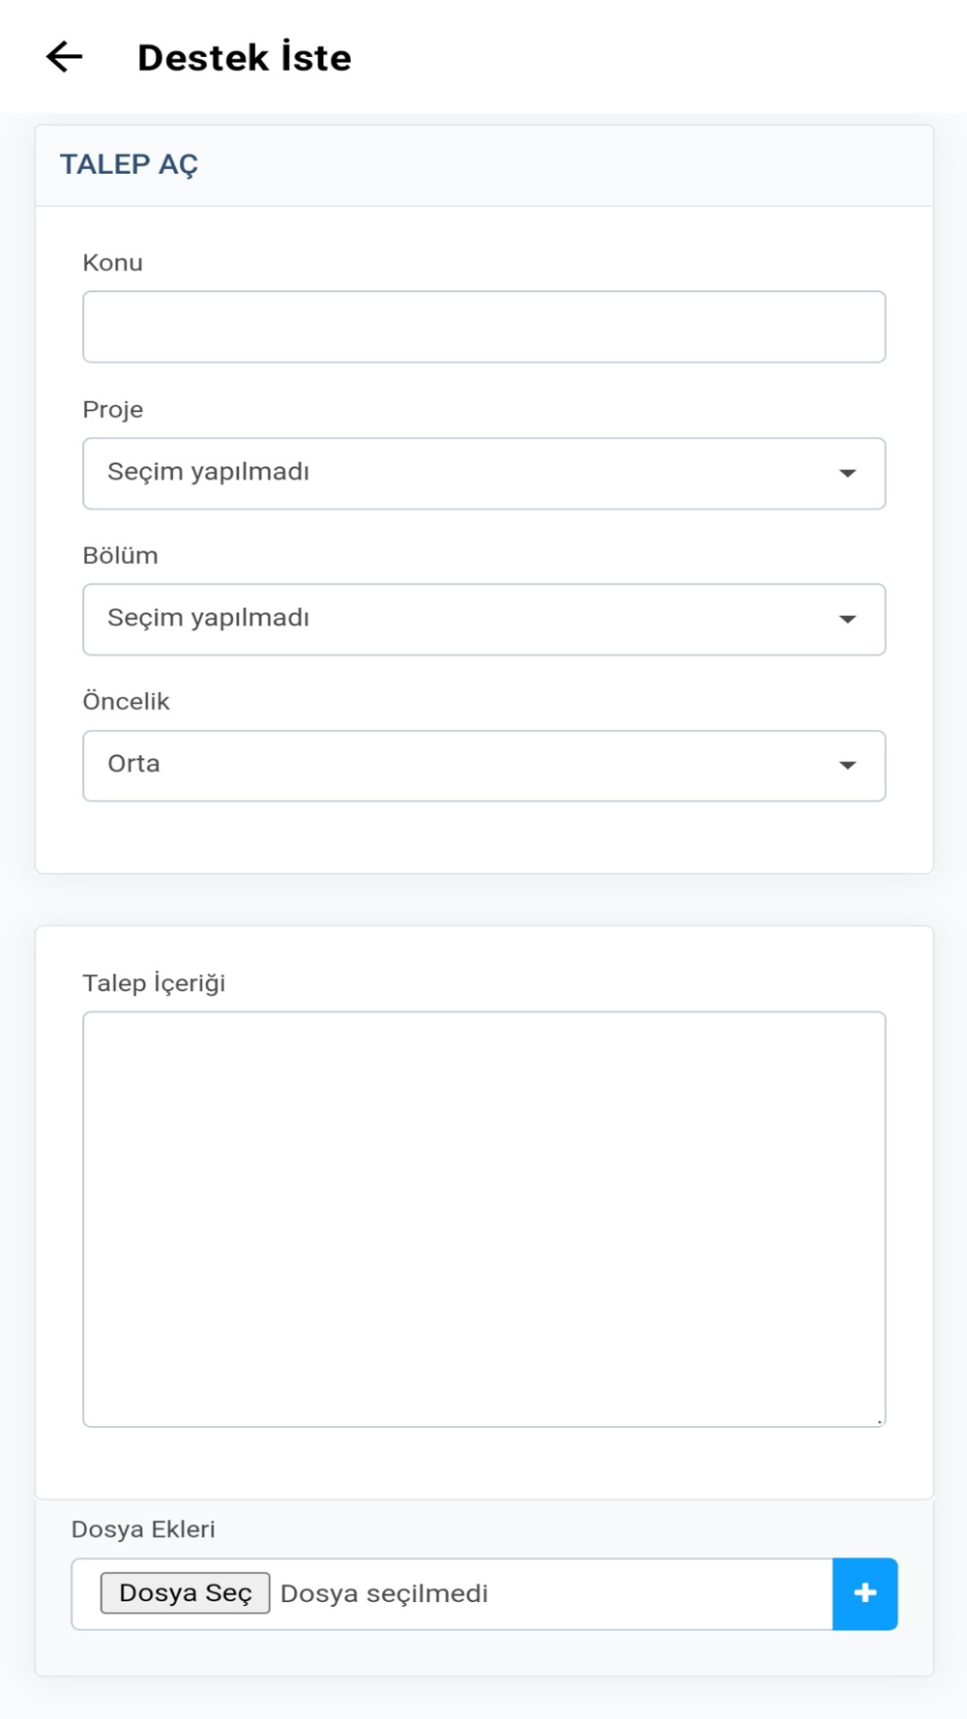Focus the Konu text field

pyautogui.click(x=483, y=327)
